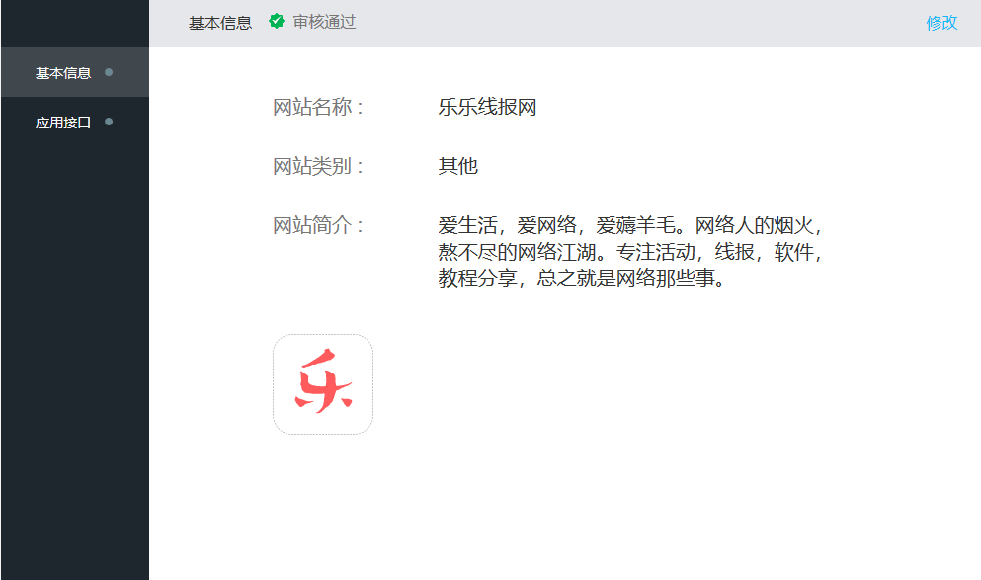Click the 审核通过 status text
Screen dimensions: 981x580
tap(323, 21)
